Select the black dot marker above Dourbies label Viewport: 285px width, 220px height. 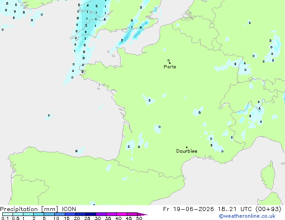187,147
